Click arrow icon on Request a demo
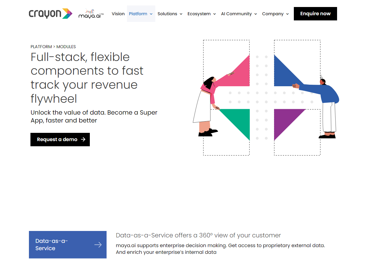This screenshot has height=259, width=373. coord(83,140)
